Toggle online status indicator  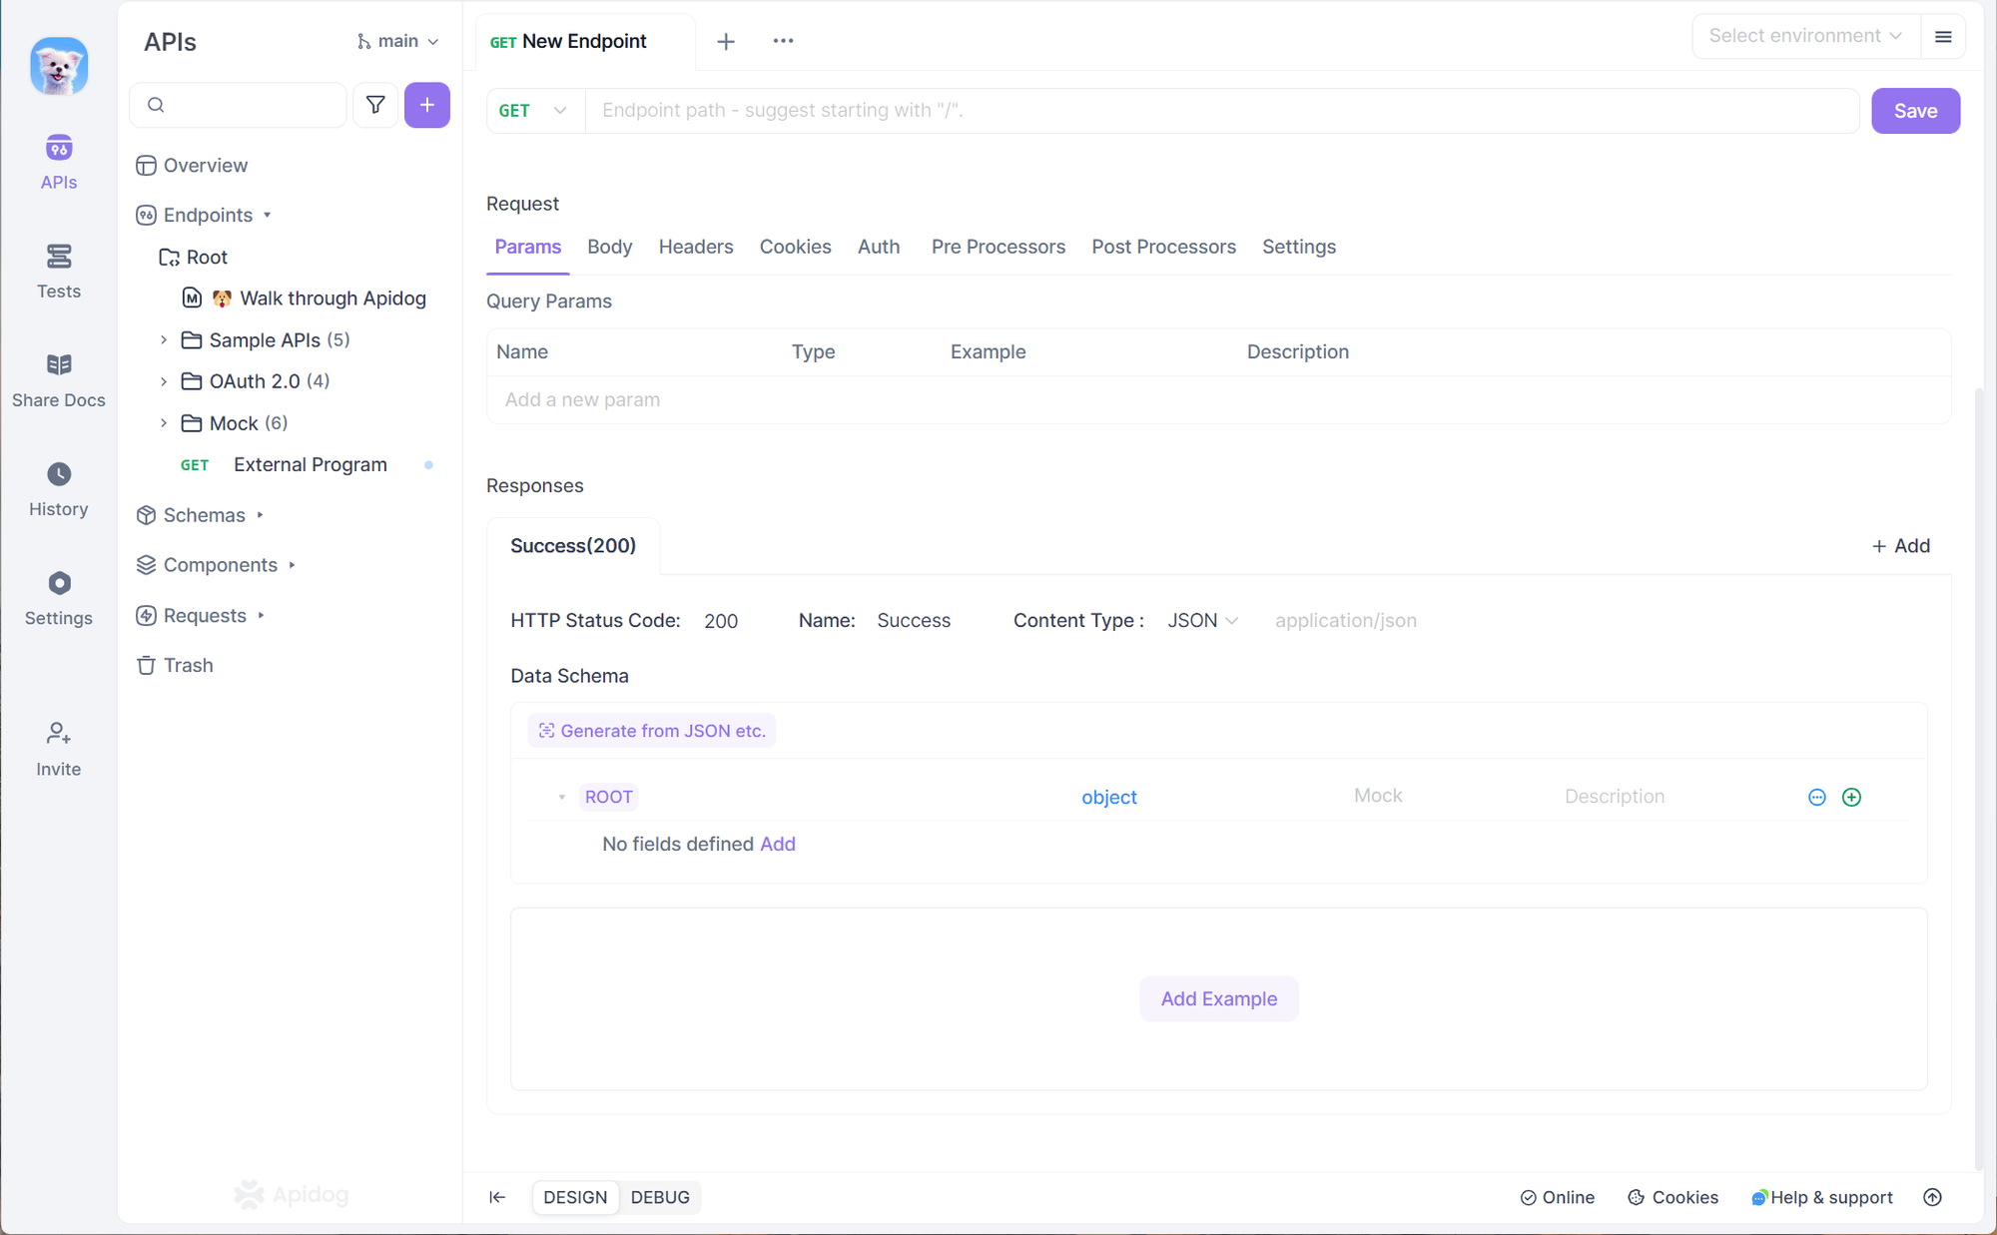pos(1558,1196)
